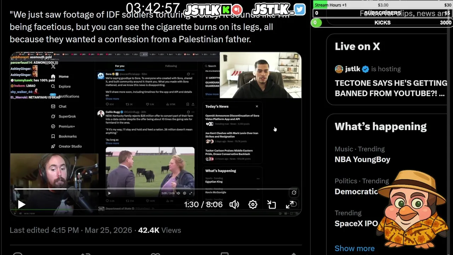Open Notifications in the embedded sidebar

(x=69, y=96)
